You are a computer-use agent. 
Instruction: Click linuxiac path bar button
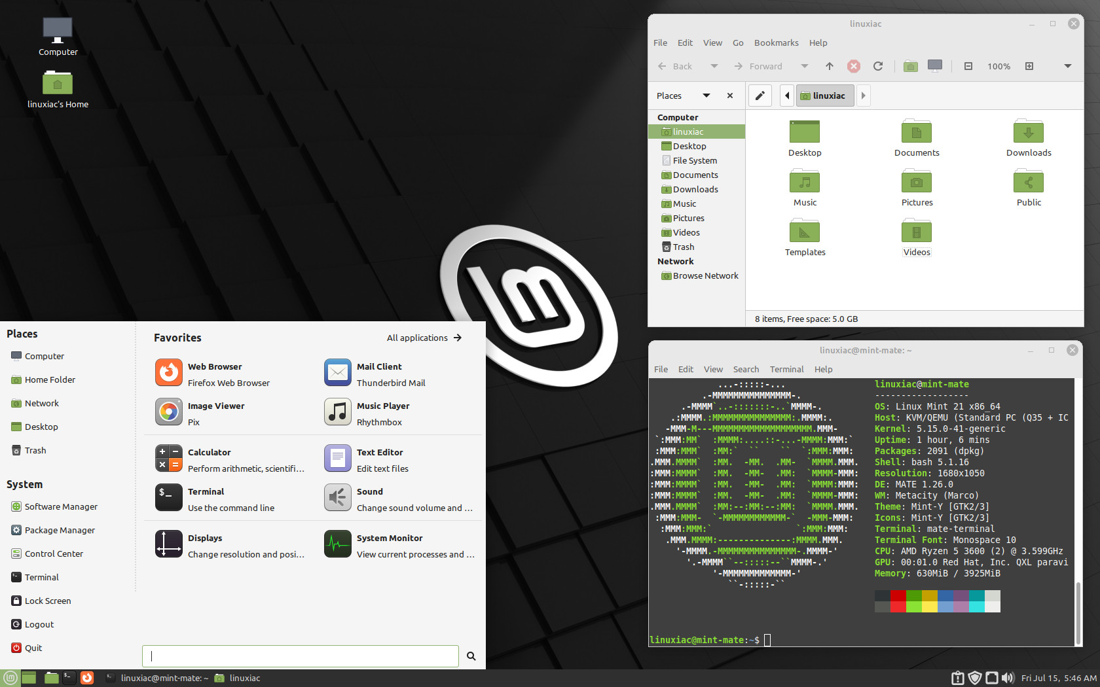[x=825, y=96]
